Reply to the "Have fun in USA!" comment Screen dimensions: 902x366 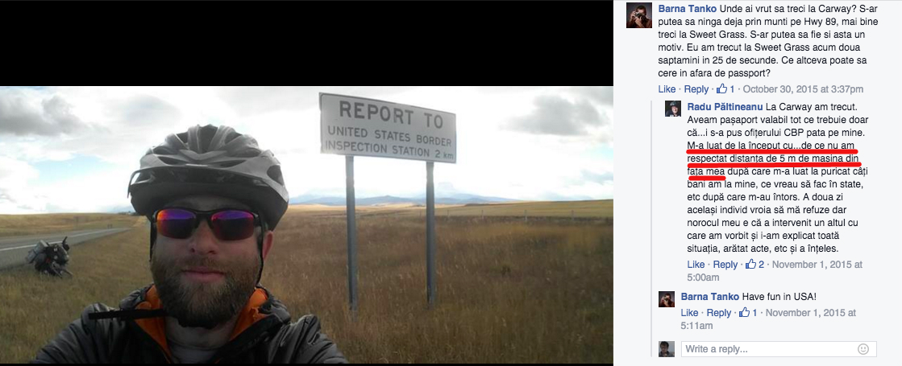tap(718, 313)
